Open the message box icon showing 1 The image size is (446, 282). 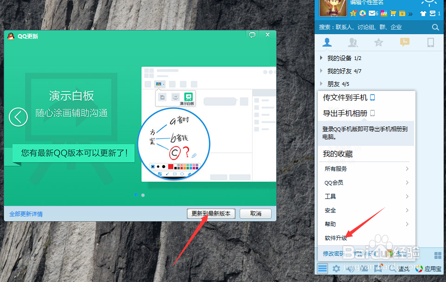click(435, 13)
